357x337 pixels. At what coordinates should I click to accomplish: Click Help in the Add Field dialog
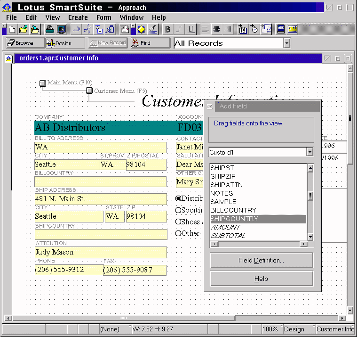coord(262,279)
